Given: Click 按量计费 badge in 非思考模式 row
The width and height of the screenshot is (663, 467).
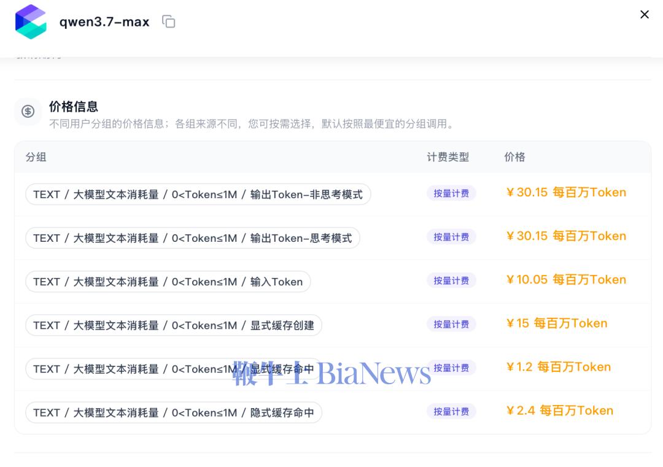Looking at the screenshot, I should click(x=451, y=193).
